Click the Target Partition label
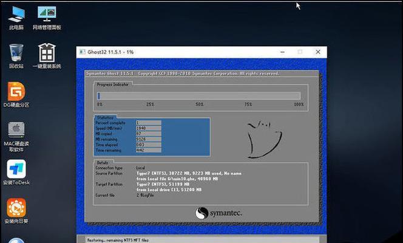403x243 pixels. (109, 184)
